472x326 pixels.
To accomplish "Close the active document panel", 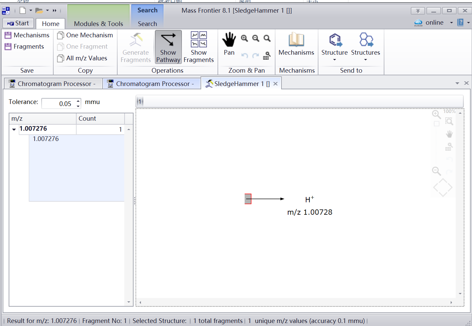I will point(466,83).
